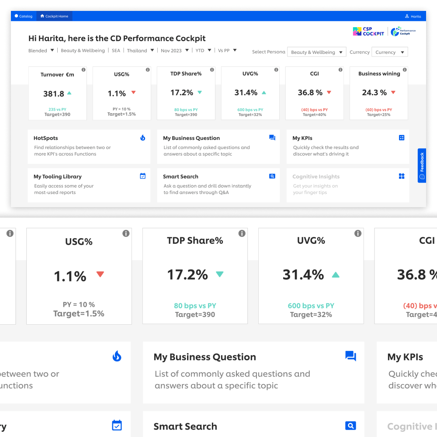Open the Thailand country dropdown
The height and width of the screenshot is (437, 437).
pyautogui.click(x=152, y=50)
